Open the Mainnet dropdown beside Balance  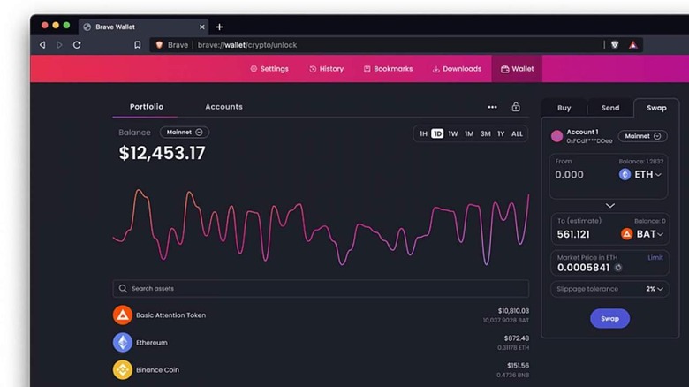click(185, 133)
